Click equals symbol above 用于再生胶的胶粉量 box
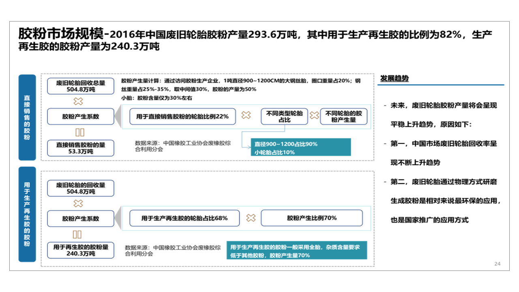Viewport: 519px width, 292px height. coord(77,234)
